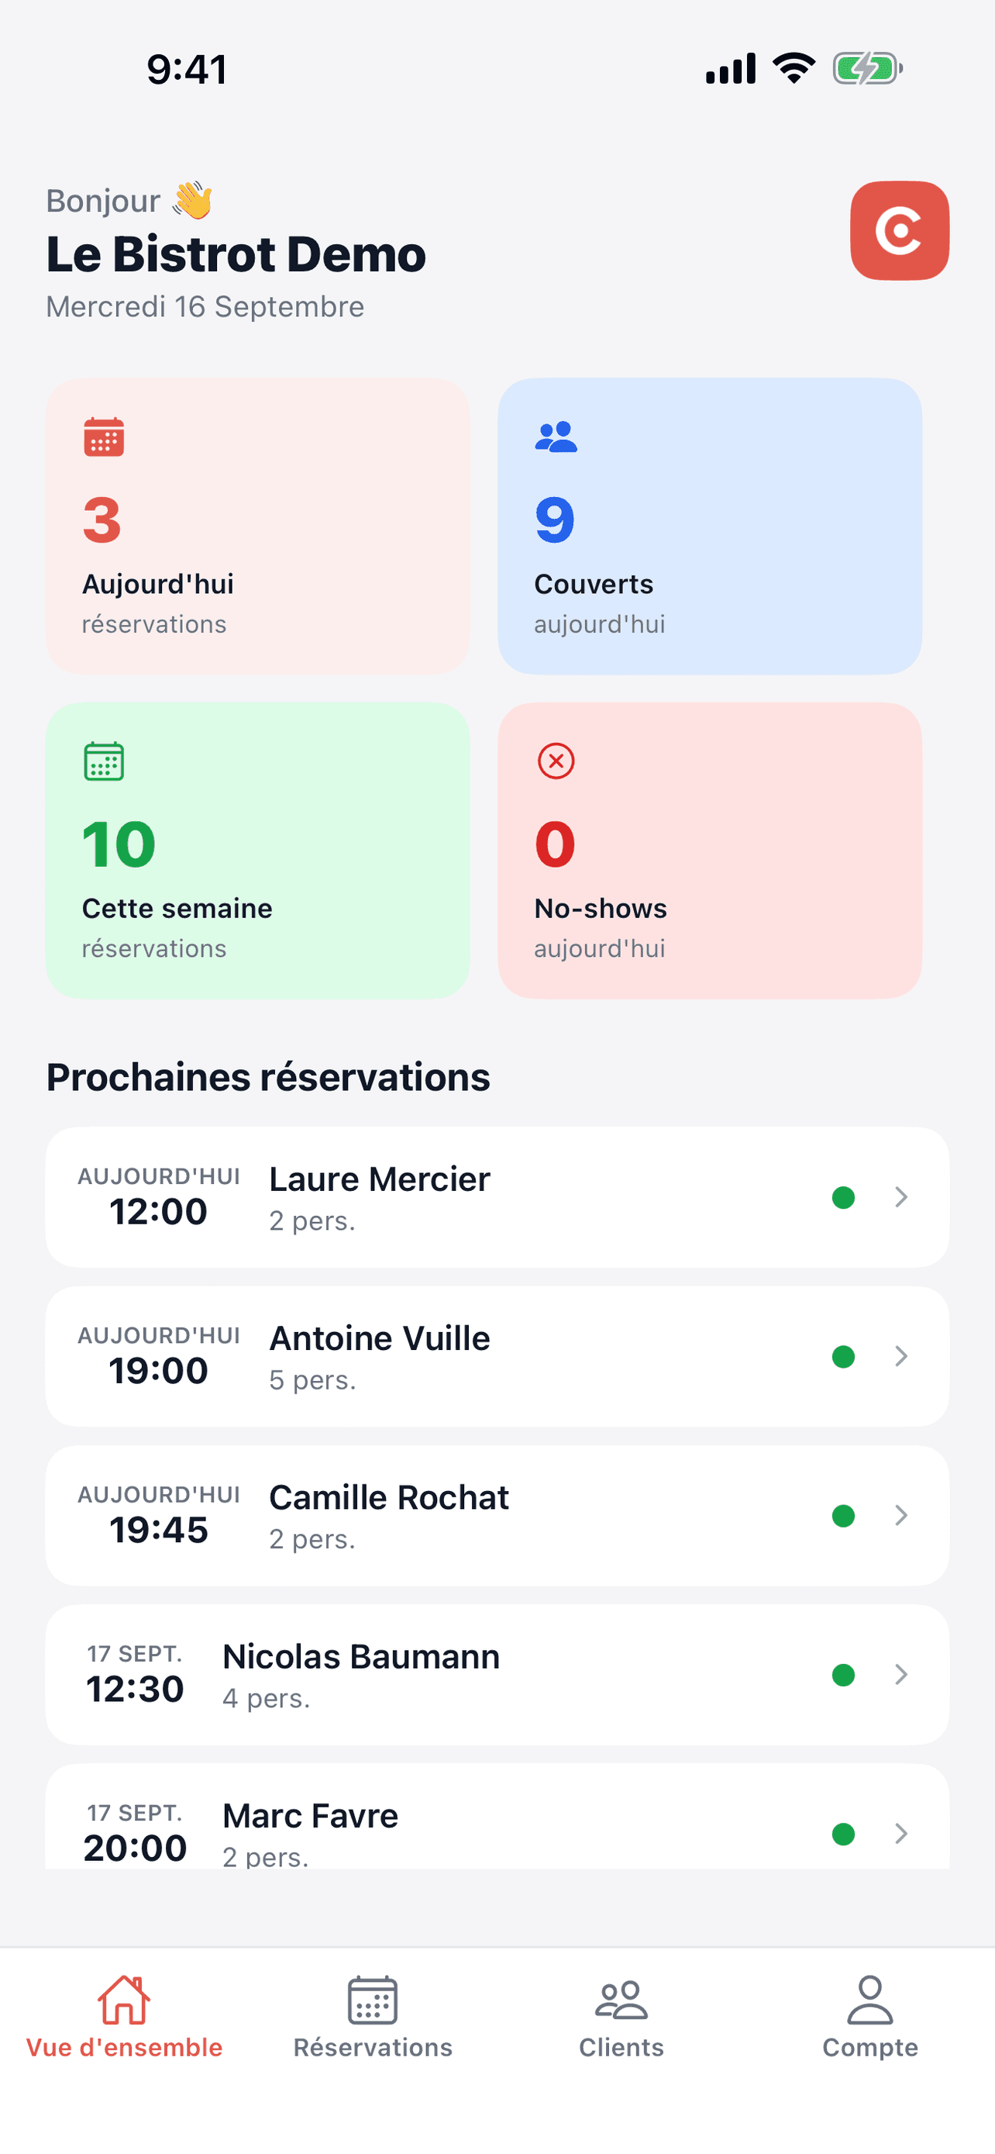This screenshot has width=995, height=2154.
Task: Open the No-shows aujourd'hui card
Action: pos(709,851)
